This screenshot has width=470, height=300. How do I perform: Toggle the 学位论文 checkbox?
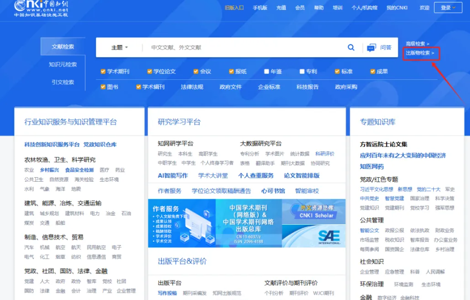[149, 71]
